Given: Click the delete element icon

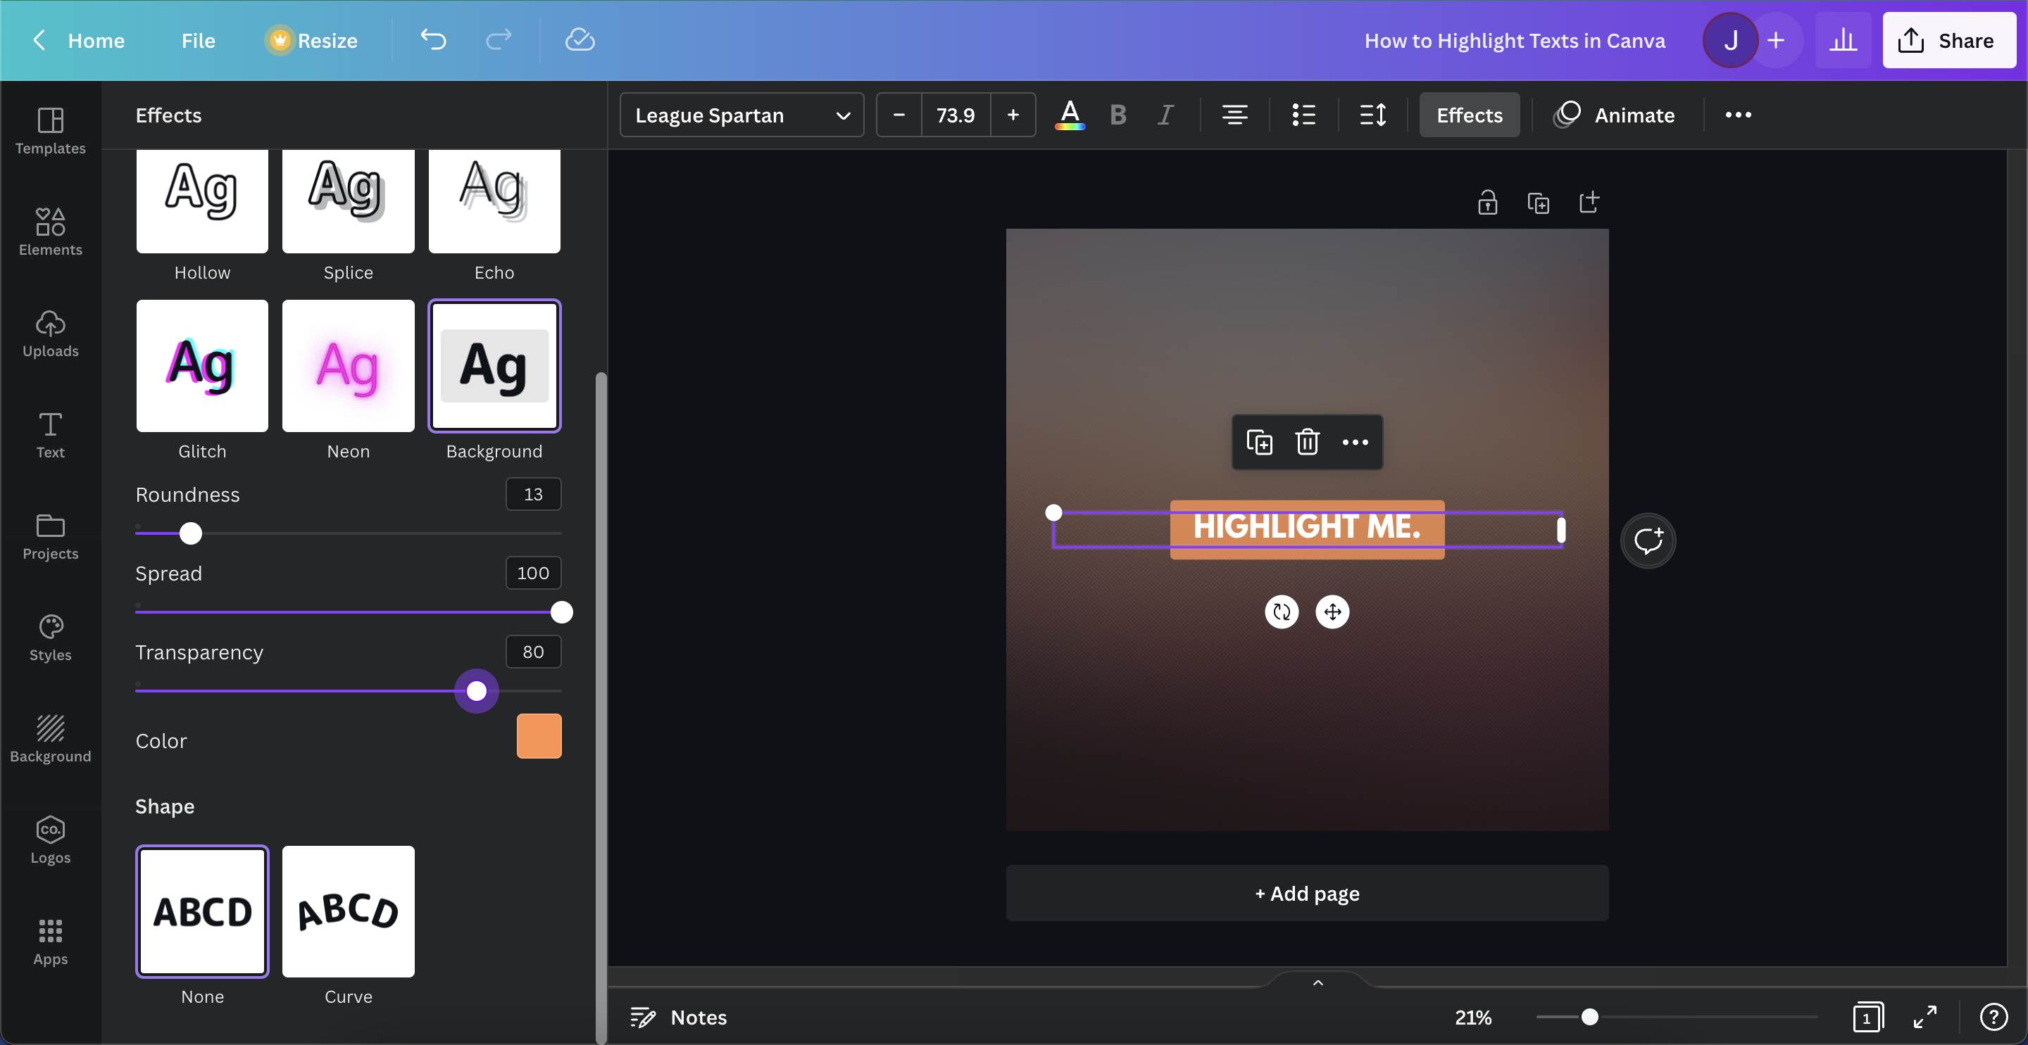Looking at the screenshot, I should click(x=1306, y=441).
